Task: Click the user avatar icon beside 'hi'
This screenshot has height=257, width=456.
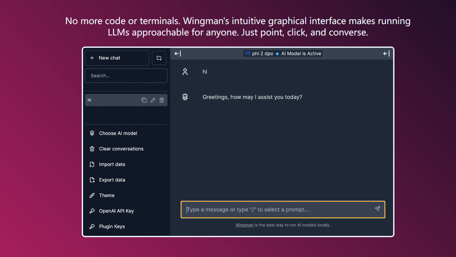Action: [x=185, y=72]
